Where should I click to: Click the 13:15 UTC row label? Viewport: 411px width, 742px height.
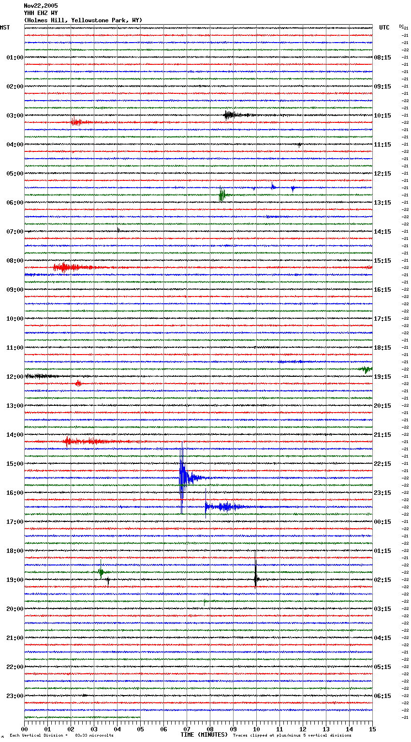tap(382, 203)
